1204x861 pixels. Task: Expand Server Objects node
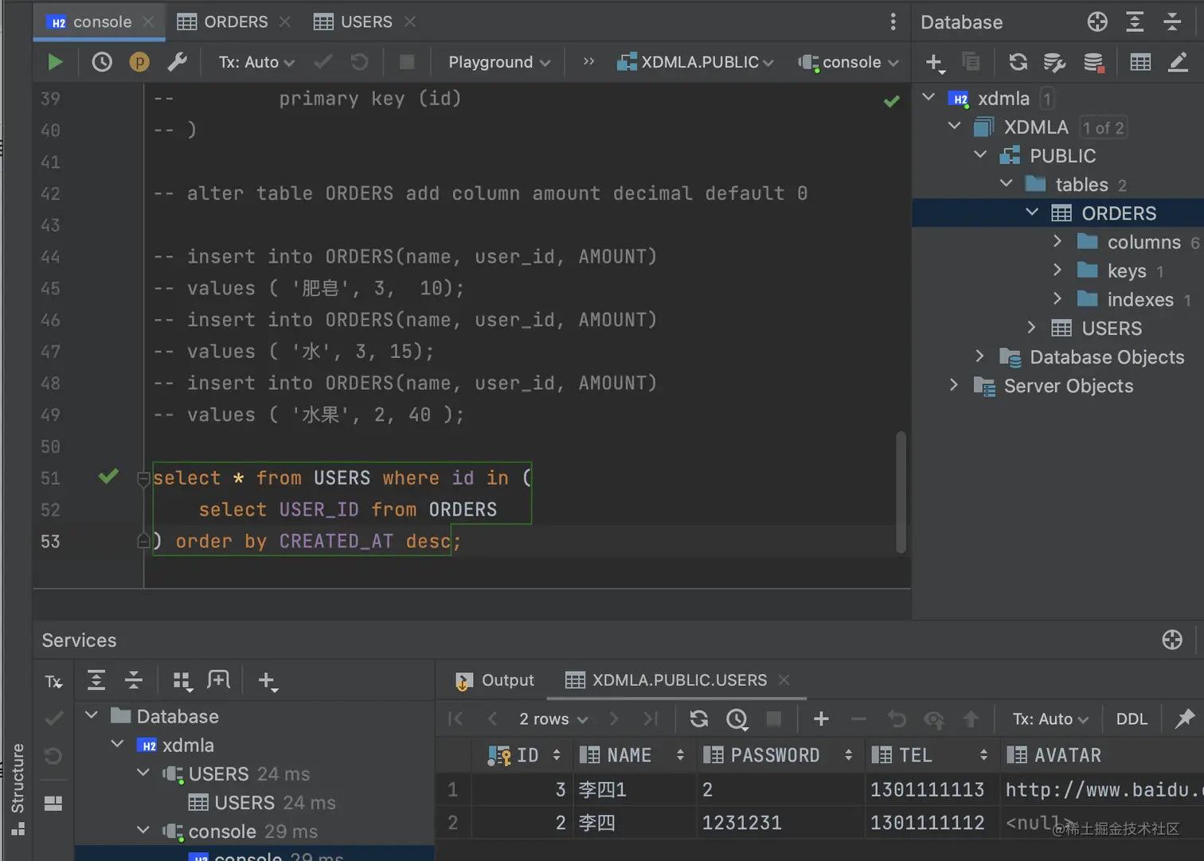[x=954, y=385]
